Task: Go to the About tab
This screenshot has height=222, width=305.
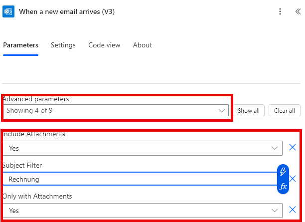Action: [142, 45]
